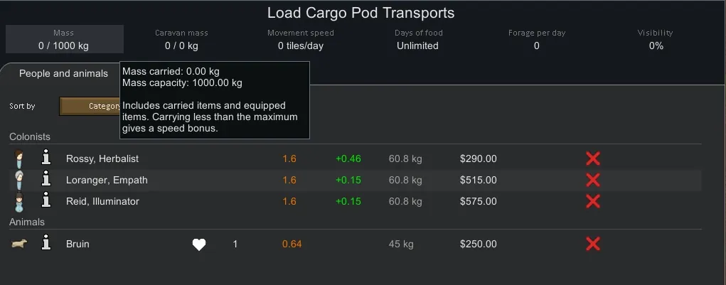
Task: Toggle the red X for Reid
Action: coord(593,201)
